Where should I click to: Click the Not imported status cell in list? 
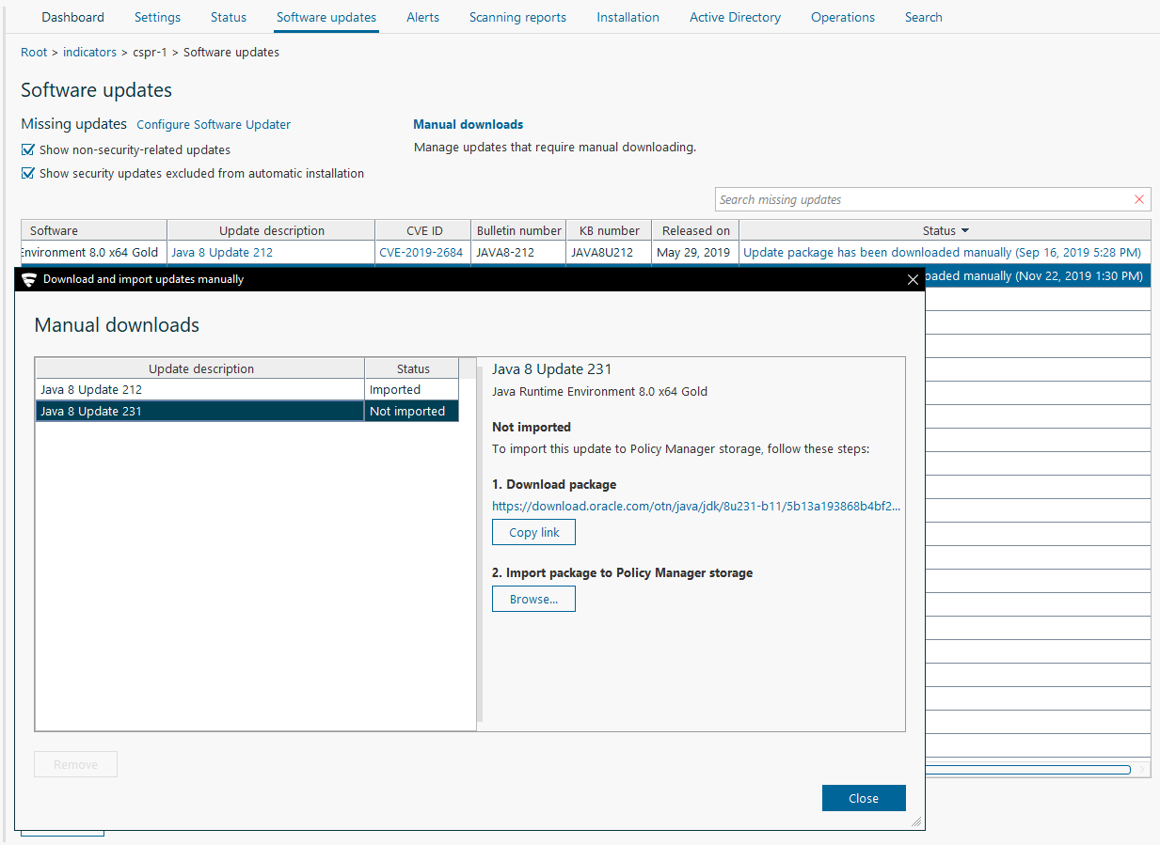point(412,411)
